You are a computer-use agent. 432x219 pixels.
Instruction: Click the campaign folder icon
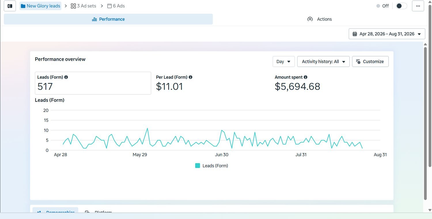click(x=23, y=6)
